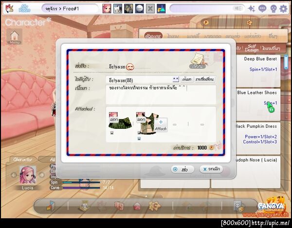Image resolution: width=292 pixels, height=228 pixels.
Task: Click the Spin stat bar
Action: (x=81, y=182)
